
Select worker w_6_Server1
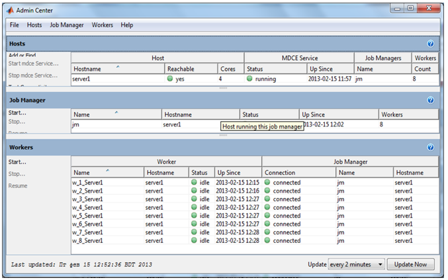(x=255, y=224)
